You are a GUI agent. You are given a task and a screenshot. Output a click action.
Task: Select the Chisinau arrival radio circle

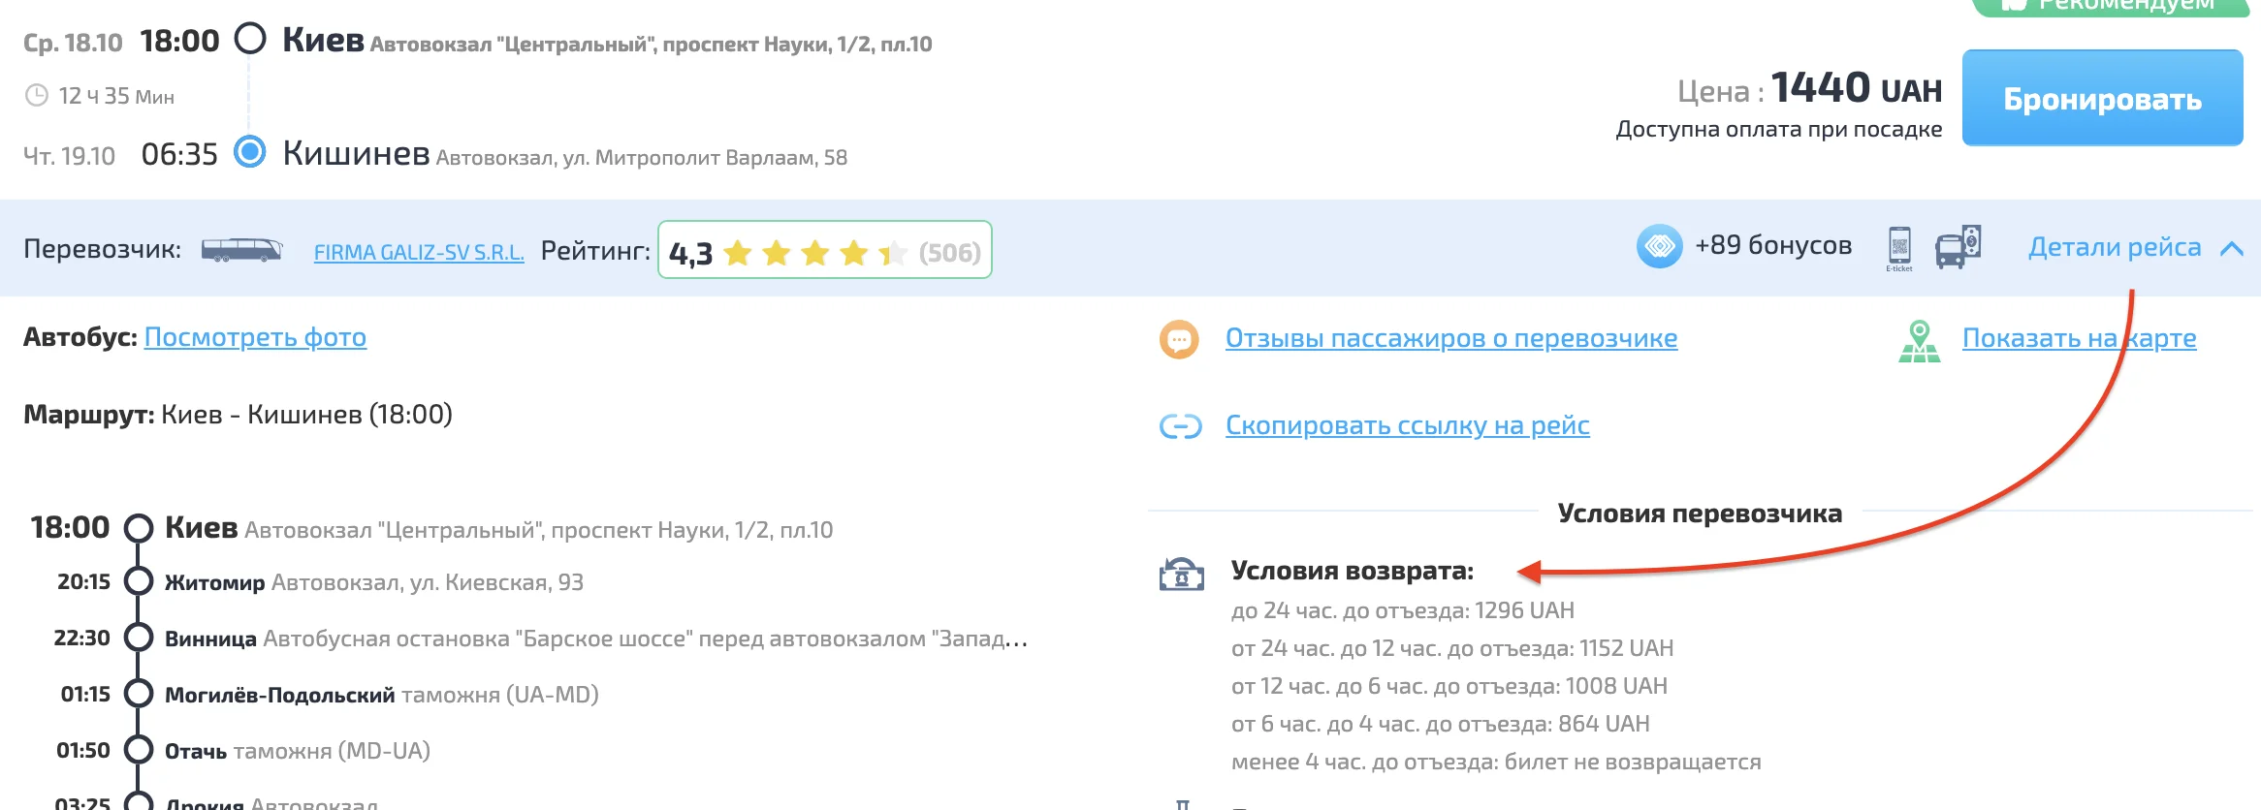[250, 152]
